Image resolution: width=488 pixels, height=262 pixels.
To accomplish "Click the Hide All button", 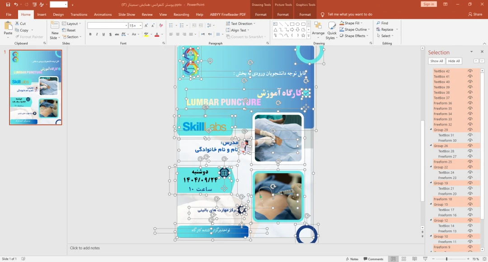I will [x=454, y=61].
